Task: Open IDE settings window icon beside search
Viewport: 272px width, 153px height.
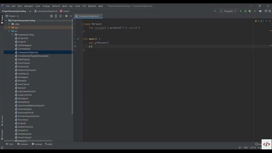Action: 266,11
